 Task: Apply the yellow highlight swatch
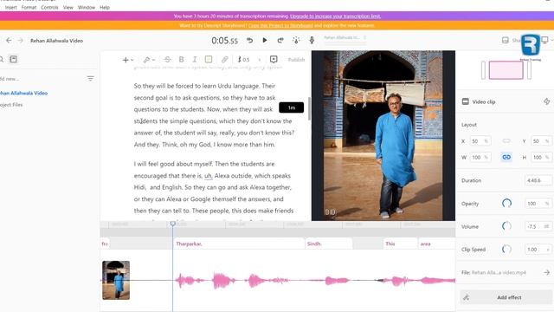(x=209, y=60)
